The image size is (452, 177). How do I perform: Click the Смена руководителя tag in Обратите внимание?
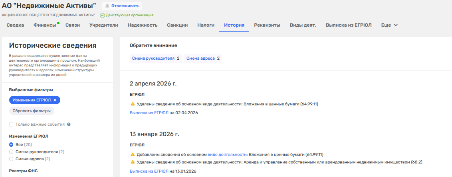point(153,58)
